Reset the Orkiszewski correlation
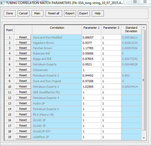This screenshot has width=151, height=146. [x=23, y=70]
